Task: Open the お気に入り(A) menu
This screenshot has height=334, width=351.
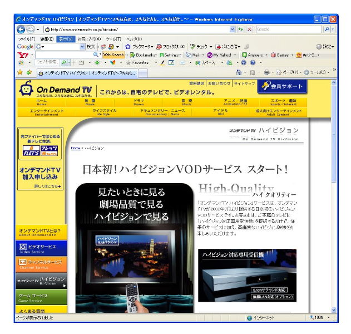Action: coord(89,39)
